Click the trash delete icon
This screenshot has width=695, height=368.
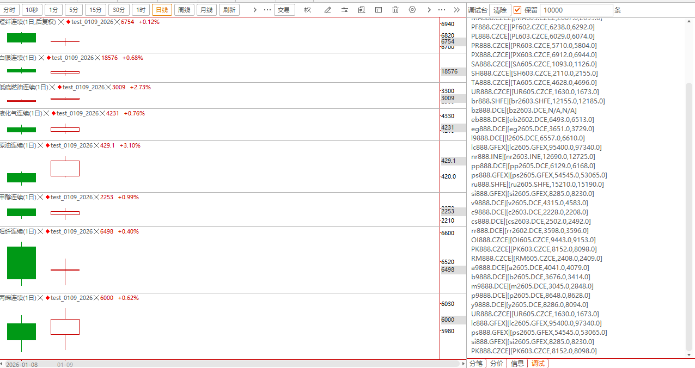[x=395, y=10]
